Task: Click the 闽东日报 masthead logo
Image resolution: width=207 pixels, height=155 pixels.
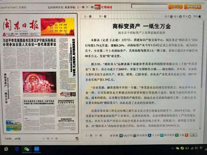Action: (x=21, y=25)
